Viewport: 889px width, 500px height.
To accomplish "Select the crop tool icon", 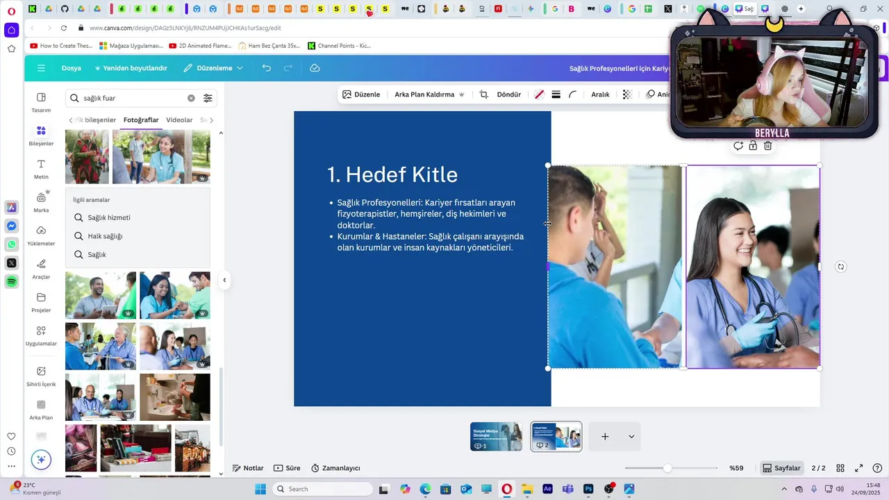I will 484,94.
